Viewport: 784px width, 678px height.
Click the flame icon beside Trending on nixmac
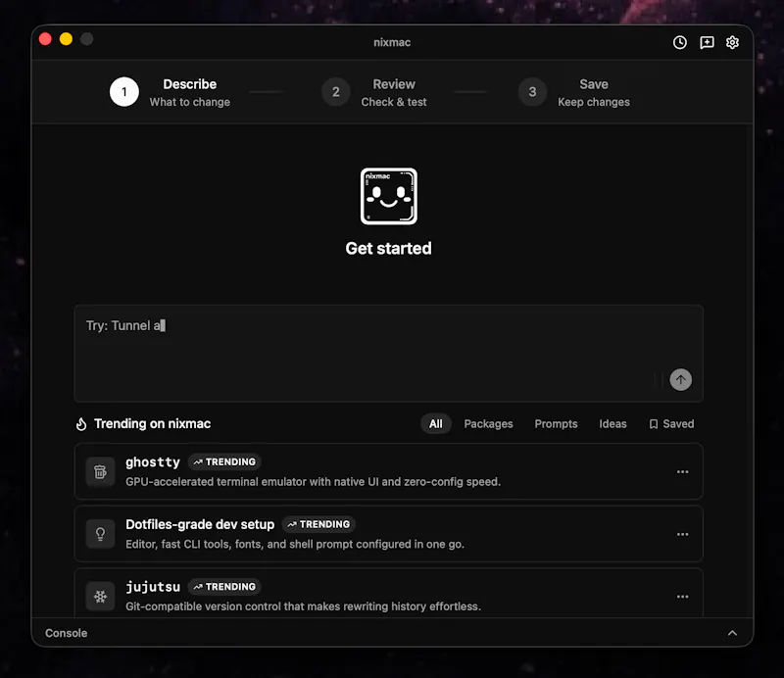(x=81, y=424)
